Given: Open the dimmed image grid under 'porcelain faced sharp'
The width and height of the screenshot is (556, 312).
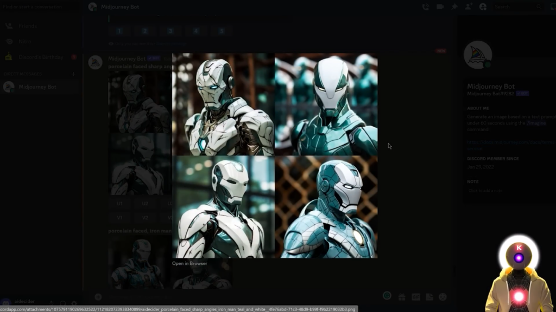Looking at the screenshot, I should click(x=140, y=133).
